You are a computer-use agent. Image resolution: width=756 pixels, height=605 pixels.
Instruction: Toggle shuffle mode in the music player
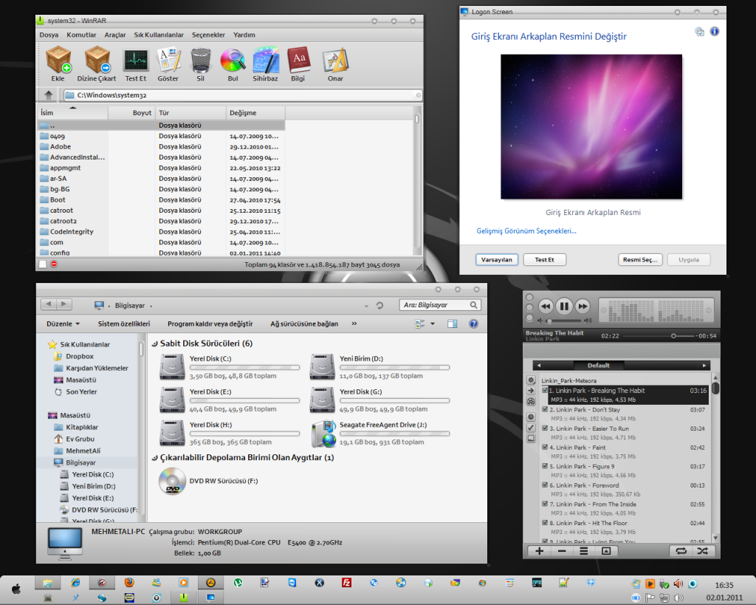point(703,551)
